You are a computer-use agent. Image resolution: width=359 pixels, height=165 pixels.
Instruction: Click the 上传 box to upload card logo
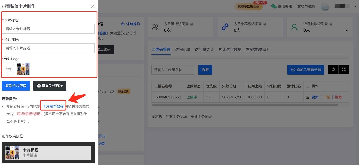click(x=8, y=69)
